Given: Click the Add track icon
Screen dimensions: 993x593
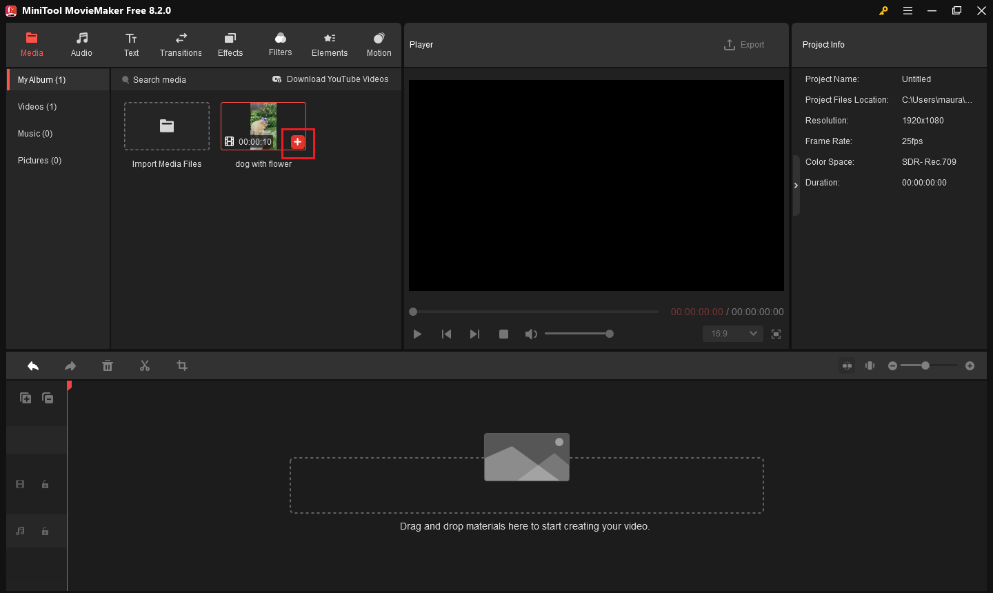Looking at the screenshot, I should pos(26,398).
